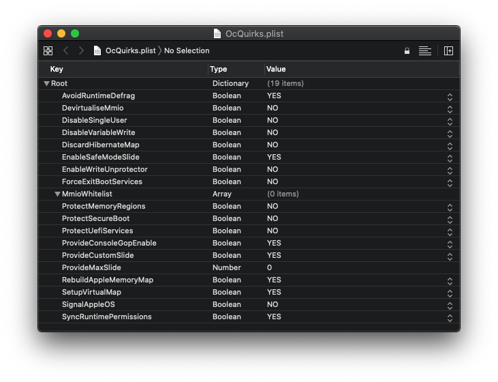Screen dimensions: 498x382
Task: Open value popup for DiscardHibernateMap
Action: point(450,146)
